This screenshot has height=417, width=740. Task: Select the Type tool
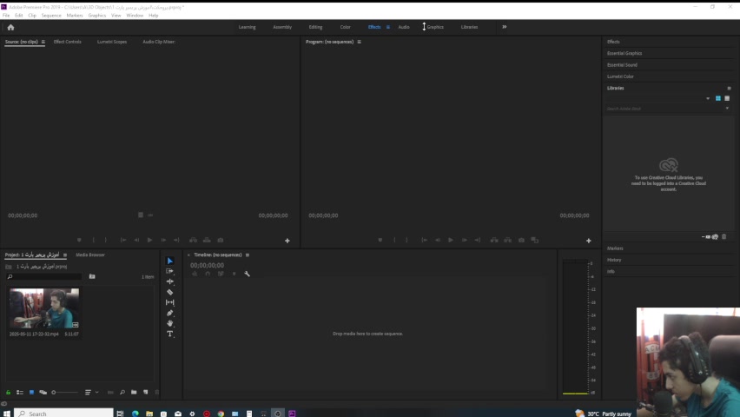click(170, 334)
